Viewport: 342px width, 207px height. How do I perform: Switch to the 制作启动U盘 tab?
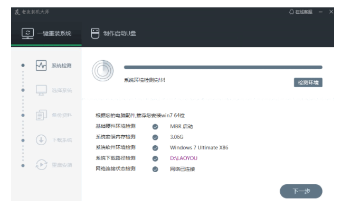[x=113, y=34]
